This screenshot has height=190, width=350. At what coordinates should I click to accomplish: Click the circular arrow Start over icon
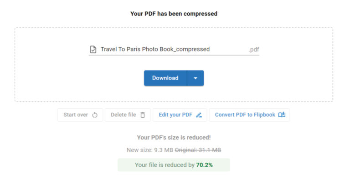95,115
